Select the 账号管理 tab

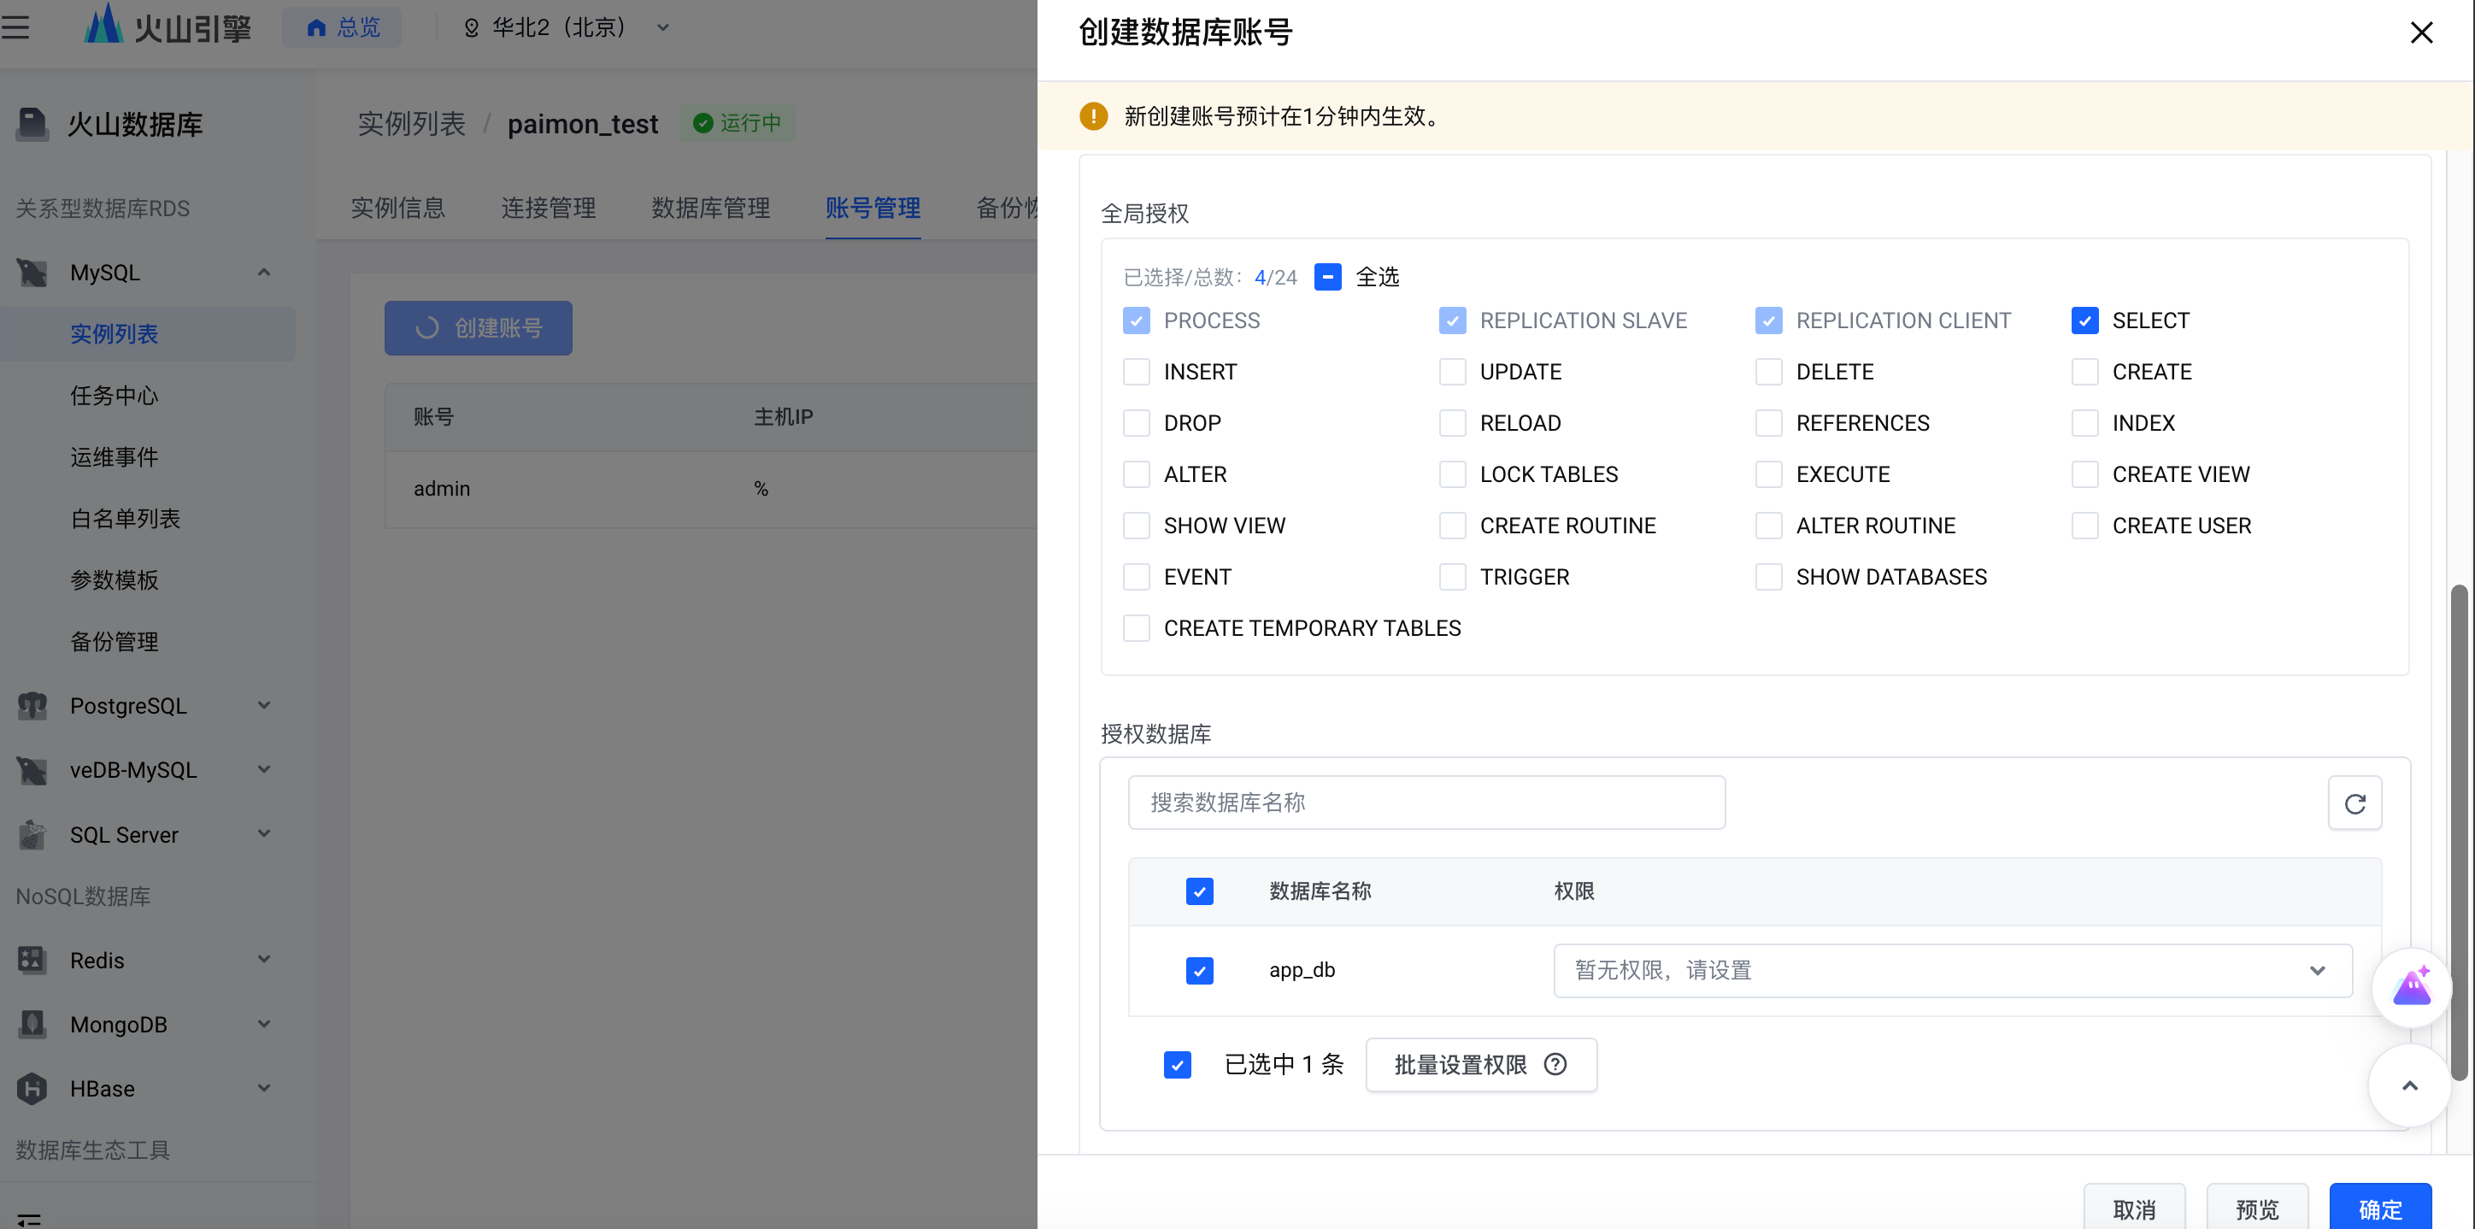pos(873,209)
